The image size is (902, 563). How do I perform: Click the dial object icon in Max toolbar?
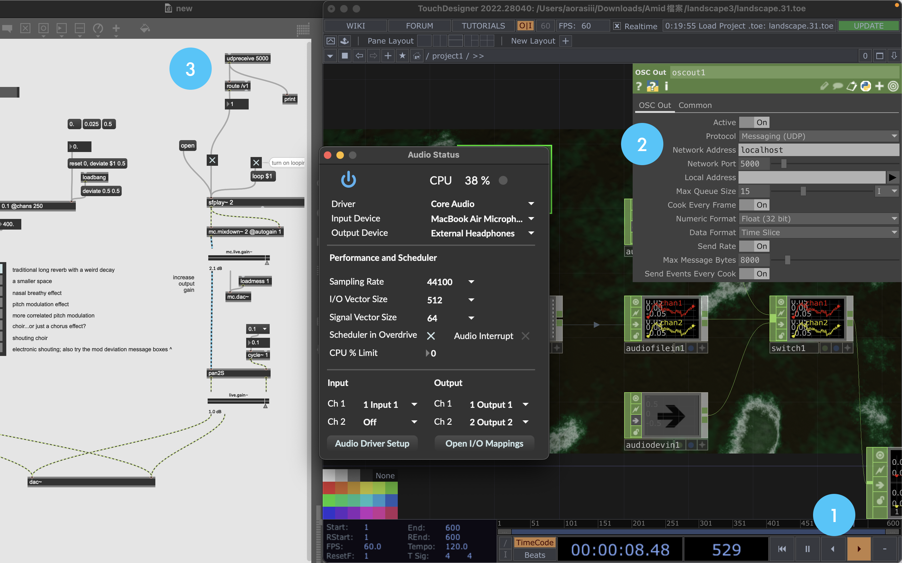click(x=98, y=28)
